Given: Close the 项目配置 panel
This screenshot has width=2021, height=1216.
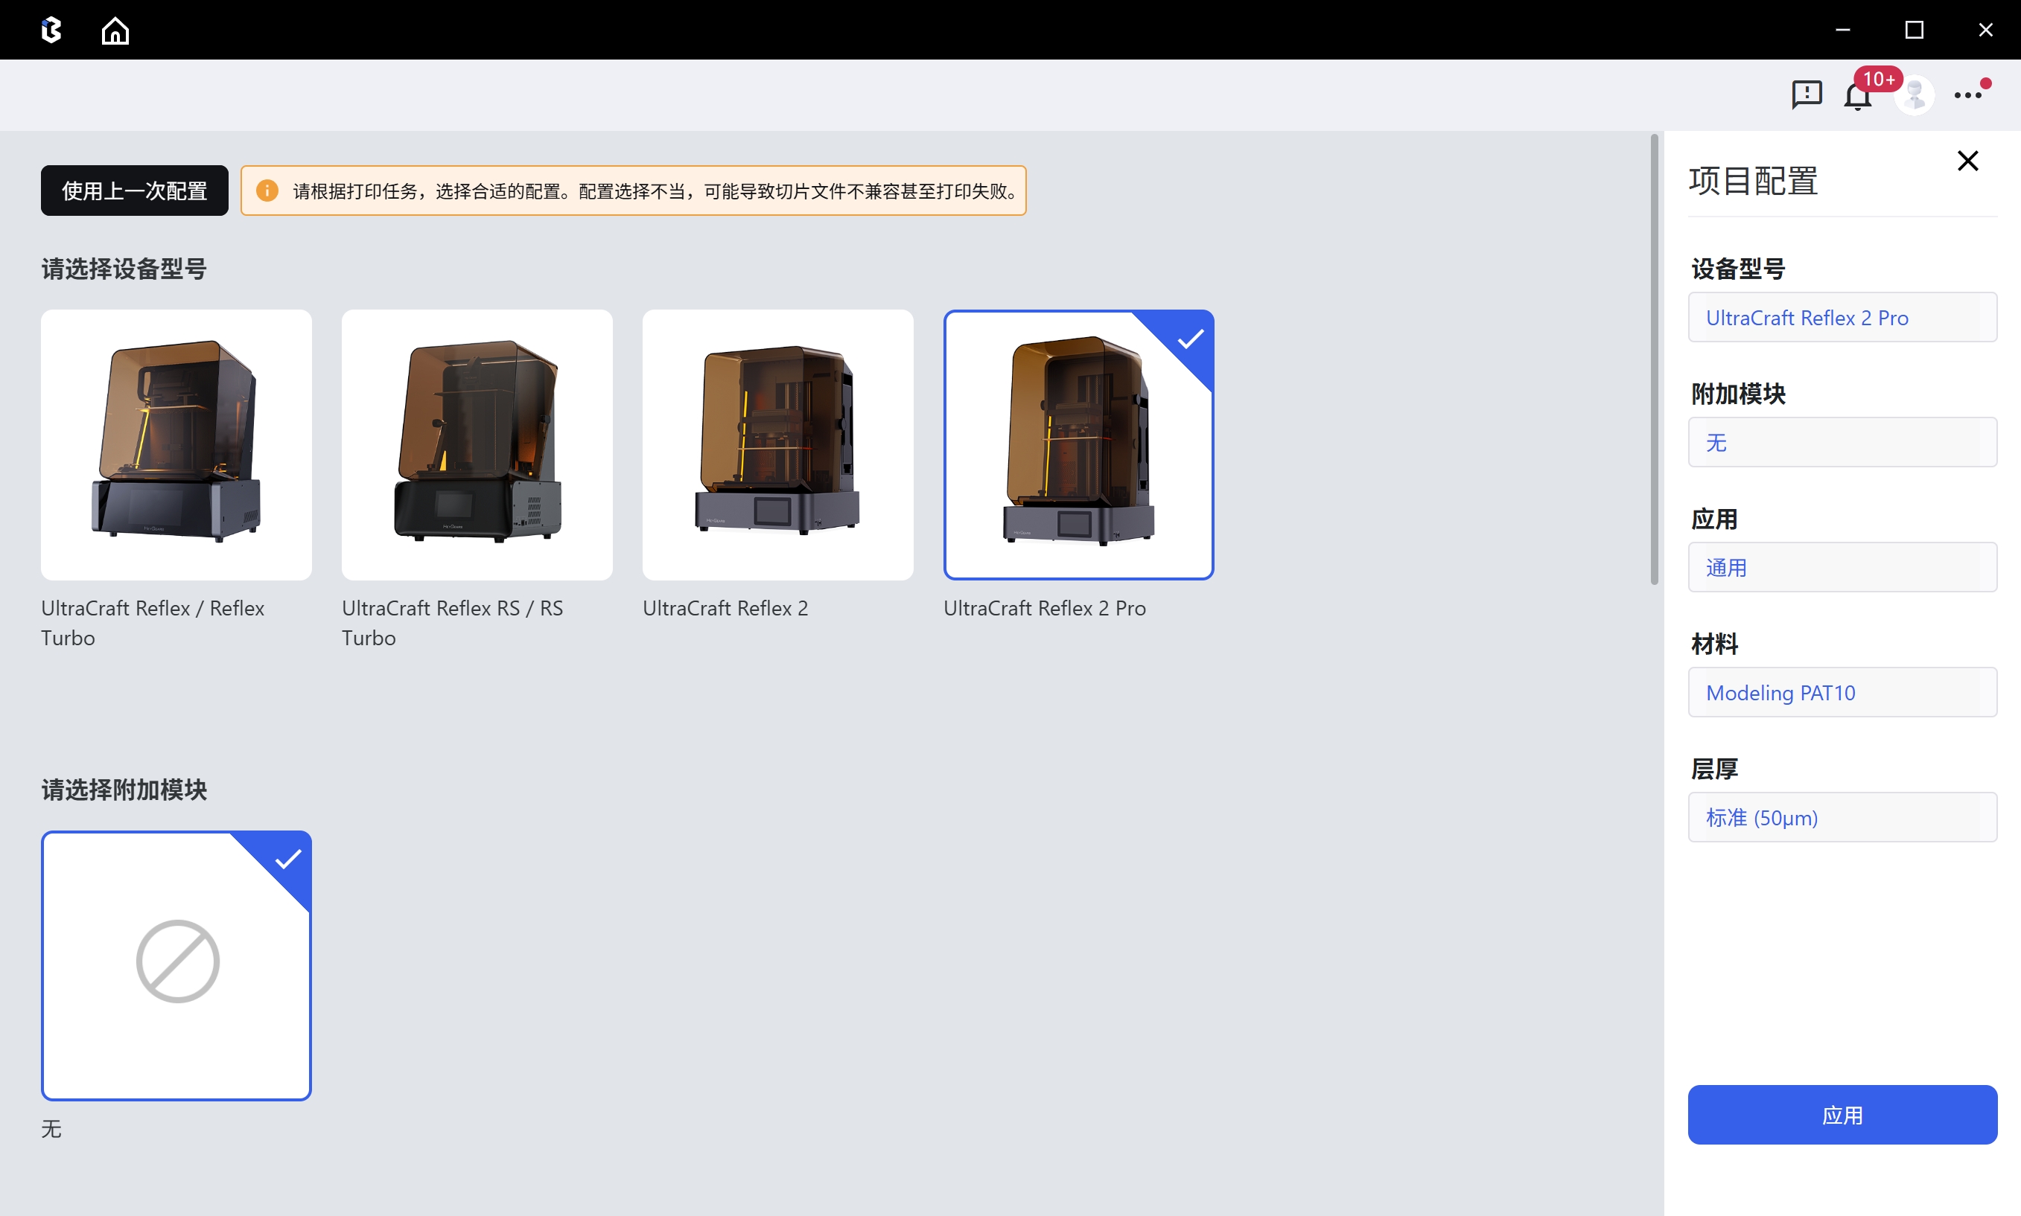Looking at the screenshot, I should tap(1967, 161).
